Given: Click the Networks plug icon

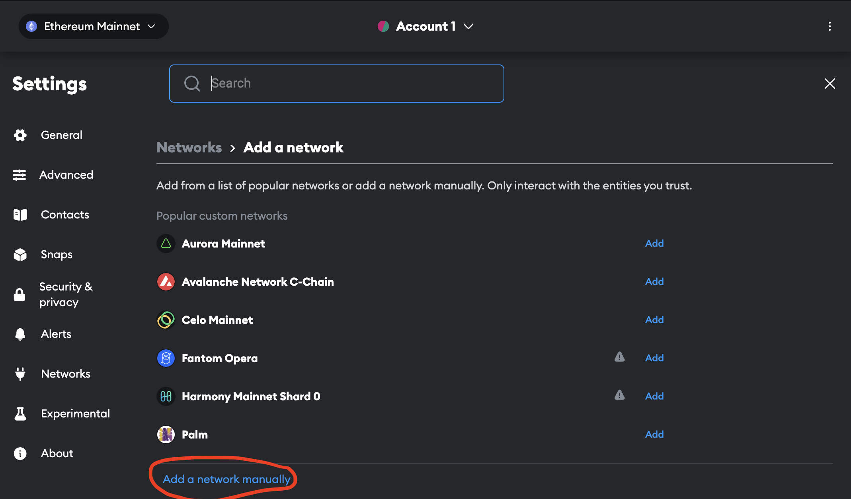Looking at the screenshot, I should point(20,374).
